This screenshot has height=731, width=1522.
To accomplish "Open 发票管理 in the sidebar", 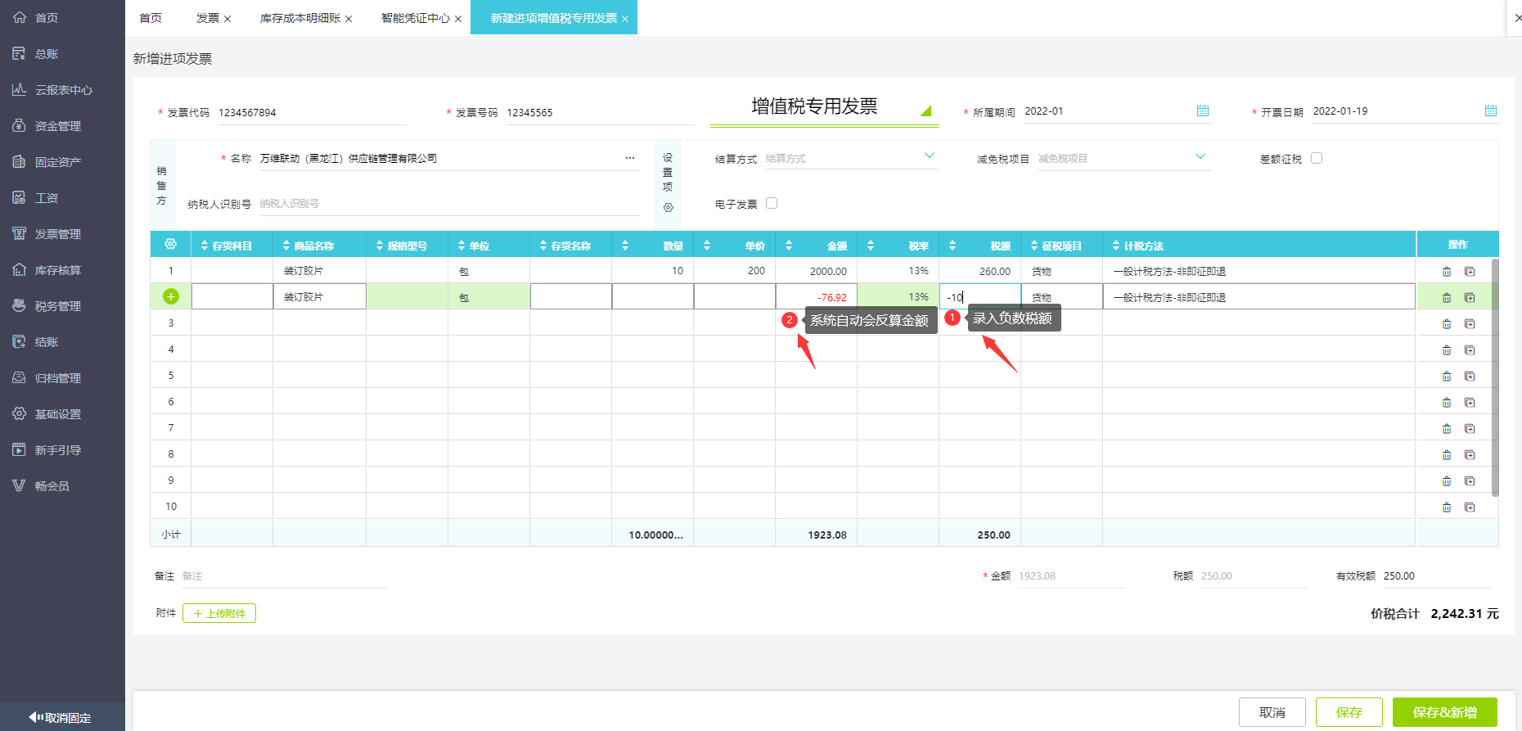I will click(x=57, y=234).
